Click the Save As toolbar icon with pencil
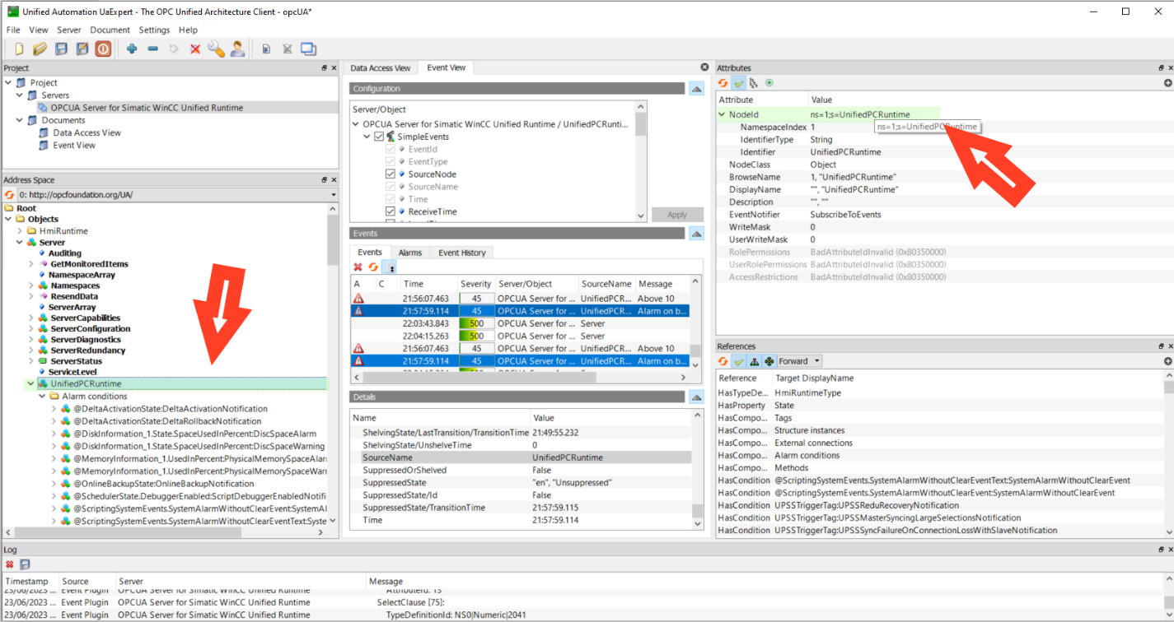 coord(82,49)
